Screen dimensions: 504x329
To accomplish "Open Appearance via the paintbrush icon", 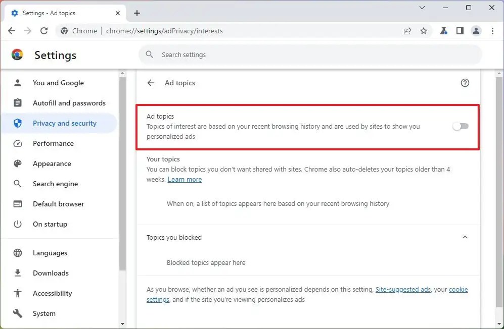I will (x=17, y=163).
